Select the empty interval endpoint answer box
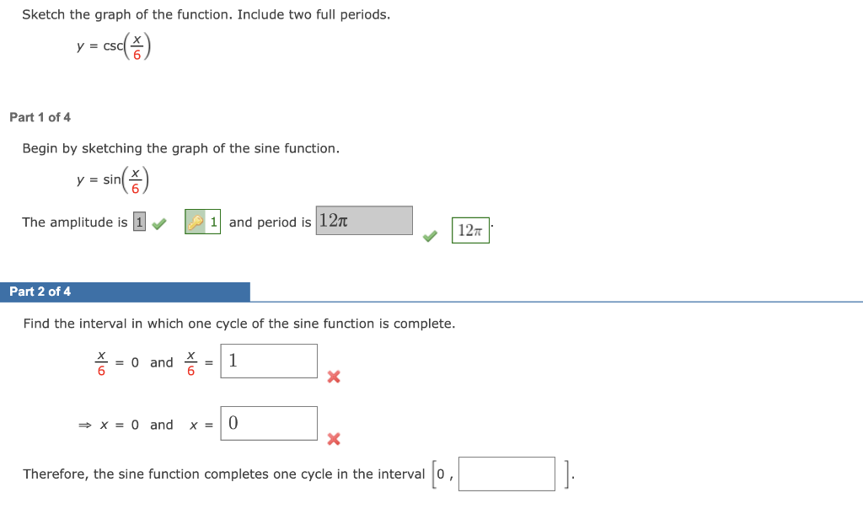 pos(507,473)
